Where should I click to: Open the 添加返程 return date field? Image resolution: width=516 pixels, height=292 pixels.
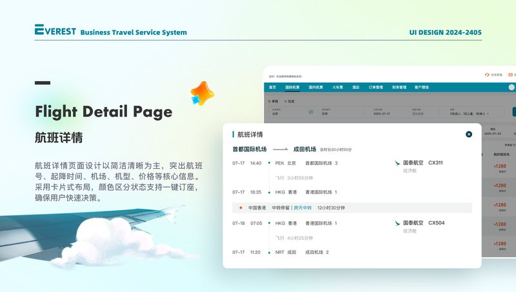[x=417, y=114]
